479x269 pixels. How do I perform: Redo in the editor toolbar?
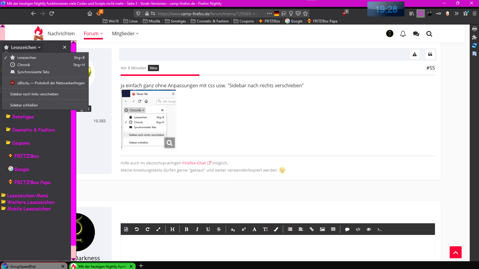[x=148, y=229]
